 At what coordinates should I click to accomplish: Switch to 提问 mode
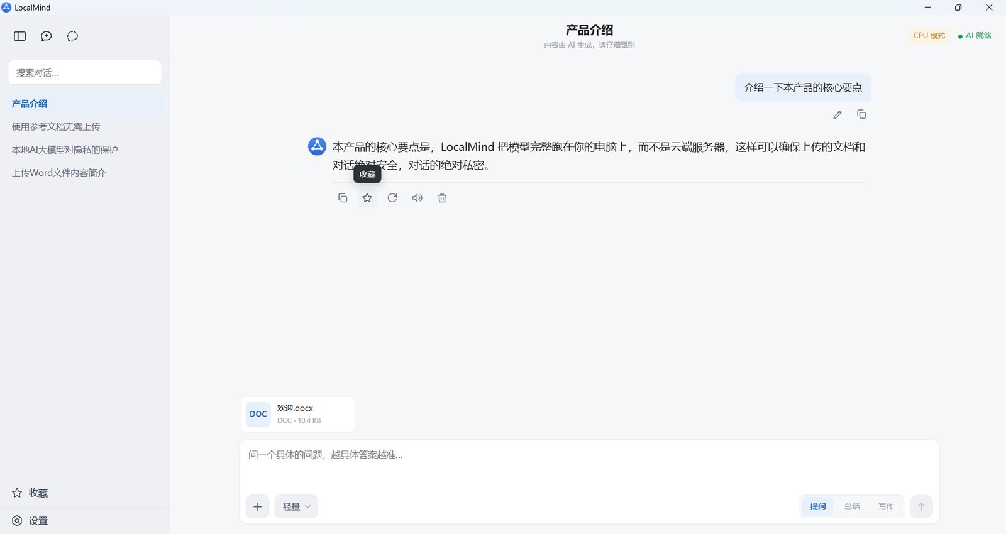(x=818, y=506)
